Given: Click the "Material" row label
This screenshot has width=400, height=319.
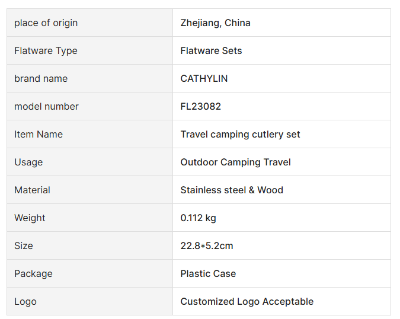Looking at the screenshot, I should [32, 190].
